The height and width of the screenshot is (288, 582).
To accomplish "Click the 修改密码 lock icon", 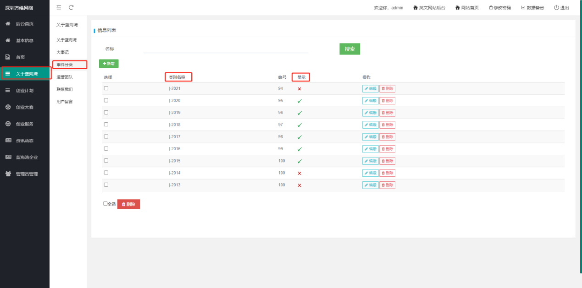I will [492, 8].
